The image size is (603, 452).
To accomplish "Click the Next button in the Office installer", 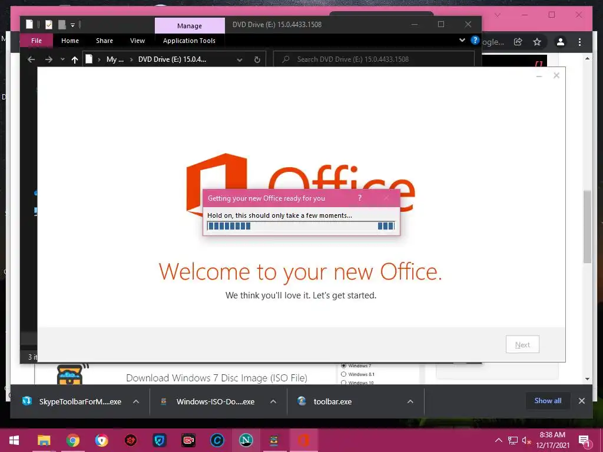I will pos(522,344).
